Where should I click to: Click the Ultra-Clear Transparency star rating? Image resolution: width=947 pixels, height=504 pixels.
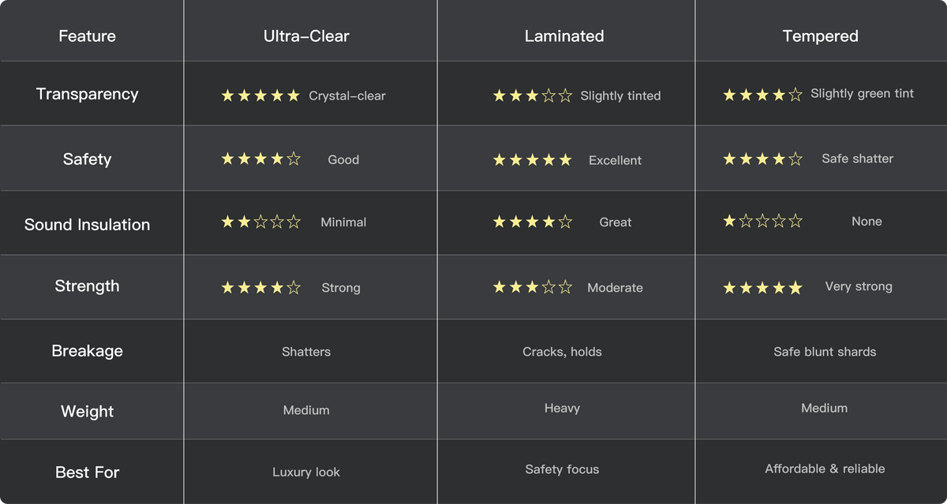pos(260,96)
